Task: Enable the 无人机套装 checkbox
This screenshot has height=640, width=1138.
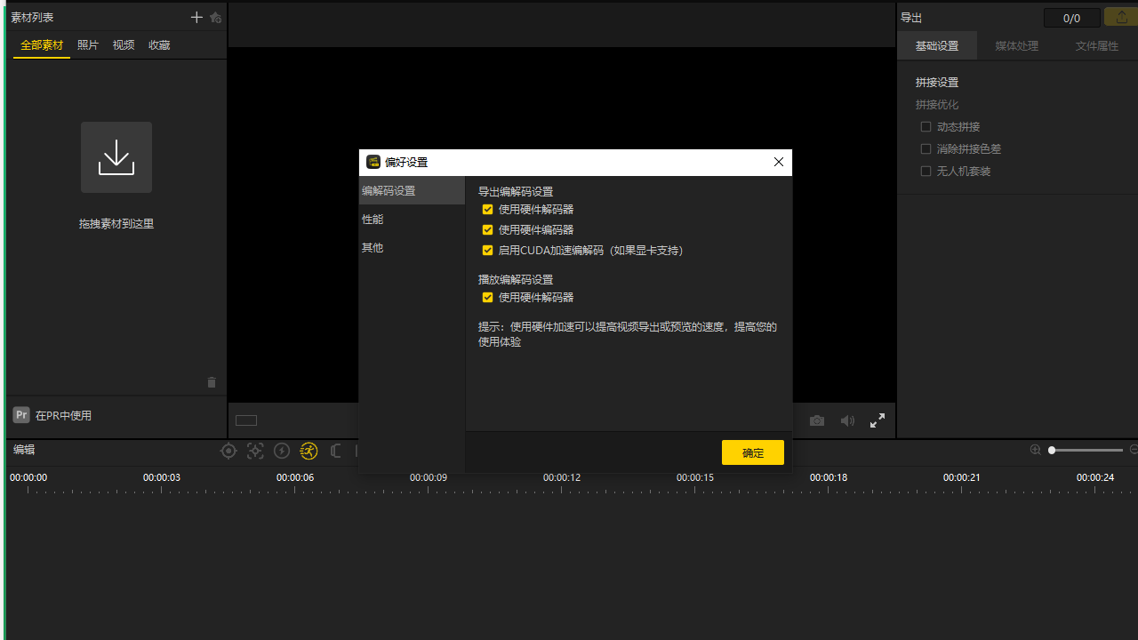Action: pos(926,172)
